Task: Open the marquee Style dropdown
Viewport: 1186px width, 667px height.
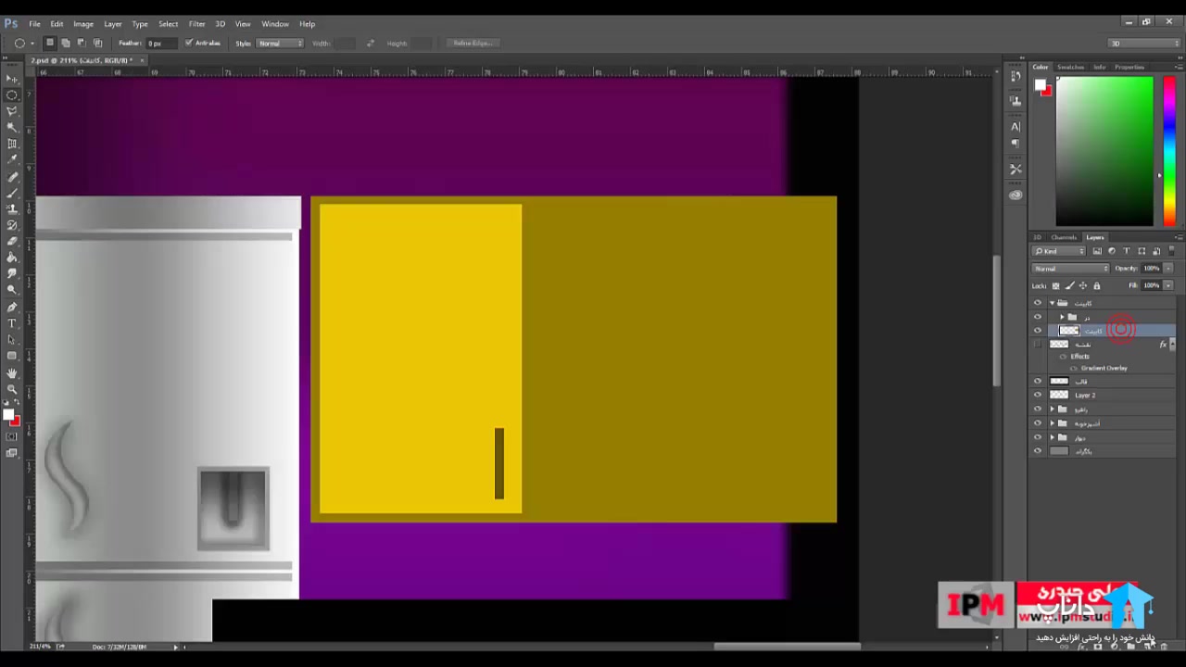Action: (x=281, y=44)
